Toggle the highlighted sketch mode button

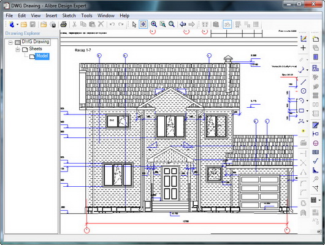click(227, 24)
